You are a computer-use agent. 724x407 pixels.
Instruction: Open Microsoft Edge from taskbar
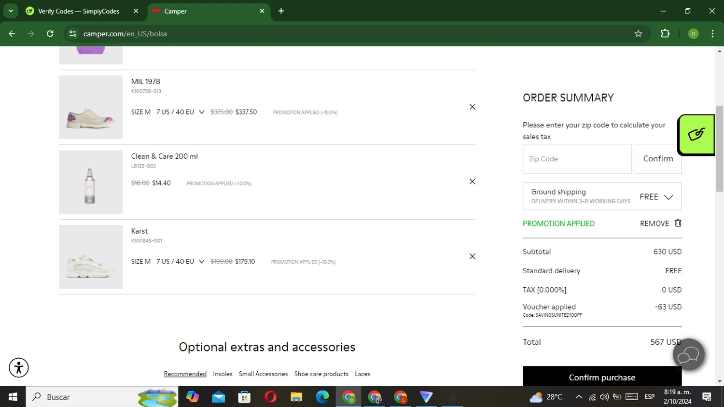(x=322, y=397)
